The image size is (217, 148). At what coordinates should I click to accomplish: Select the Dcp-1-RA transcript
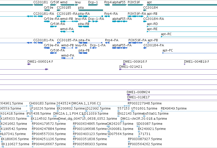pyautogui.click(x=93, y=21)
